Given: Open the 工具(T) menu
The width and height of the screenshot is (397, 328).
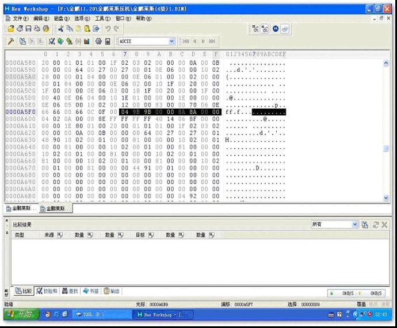Looking at the screenshot, I should click(102, 18).
